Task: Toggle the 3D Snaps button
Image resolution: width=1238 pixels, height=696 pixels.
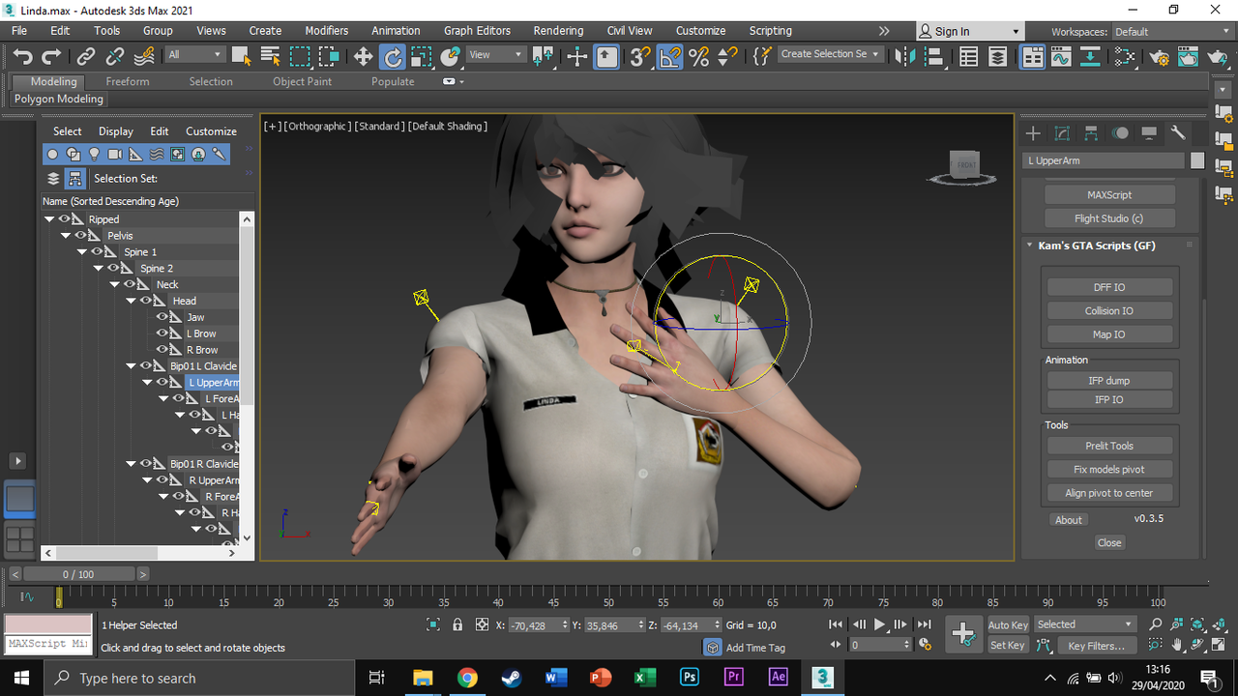Action: pyautogui.click(x=640, y=56)
